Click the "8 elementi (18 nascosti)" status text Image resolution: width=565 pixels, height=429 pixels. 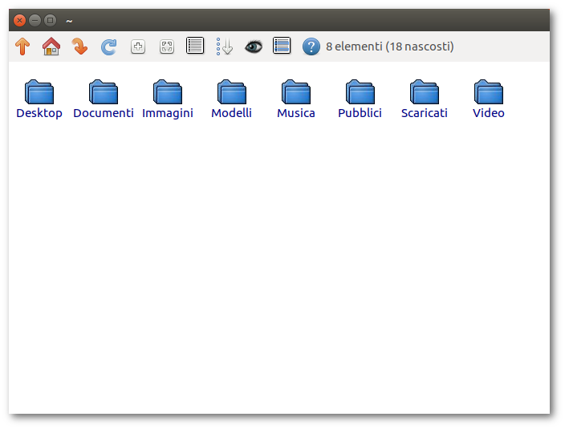coord(389,47)
